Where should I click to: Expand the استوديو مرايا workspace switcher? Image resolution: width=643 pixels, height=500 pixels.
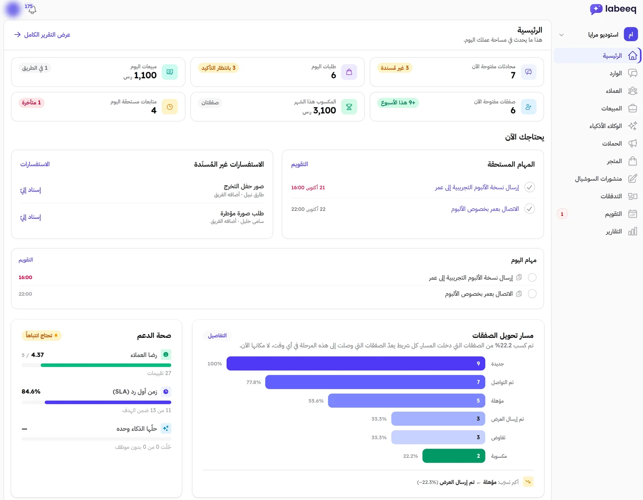pyautogui.click(x=561, y=35)
